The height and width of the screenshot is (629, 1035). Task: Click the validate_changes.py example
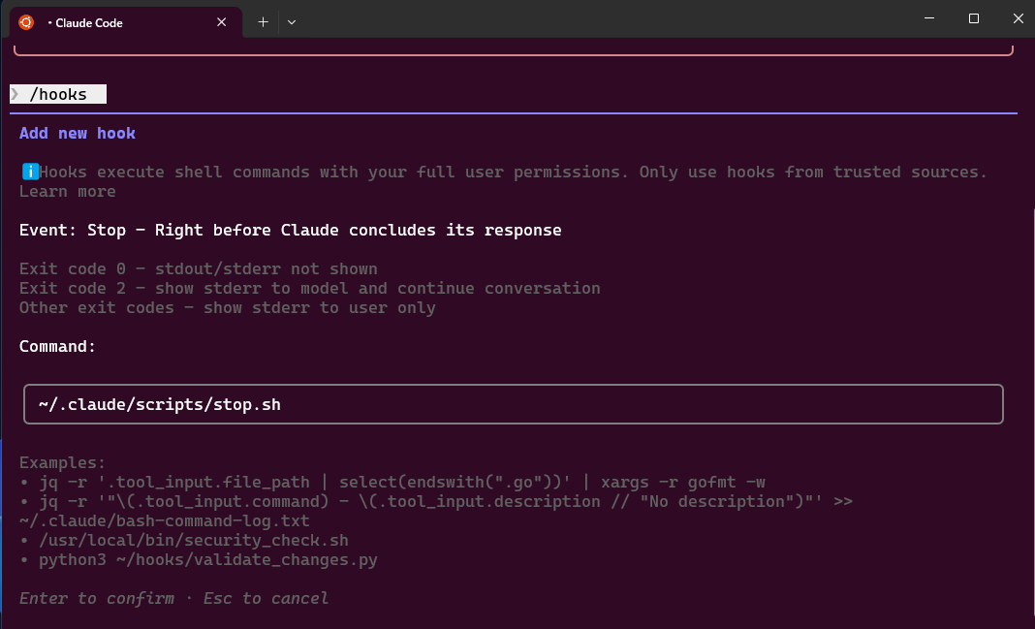207,559
